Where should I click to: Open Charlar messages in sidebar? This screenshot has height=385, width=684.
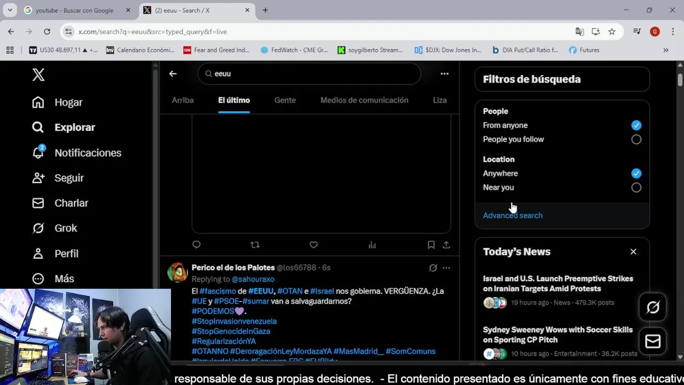pos(60,203)
